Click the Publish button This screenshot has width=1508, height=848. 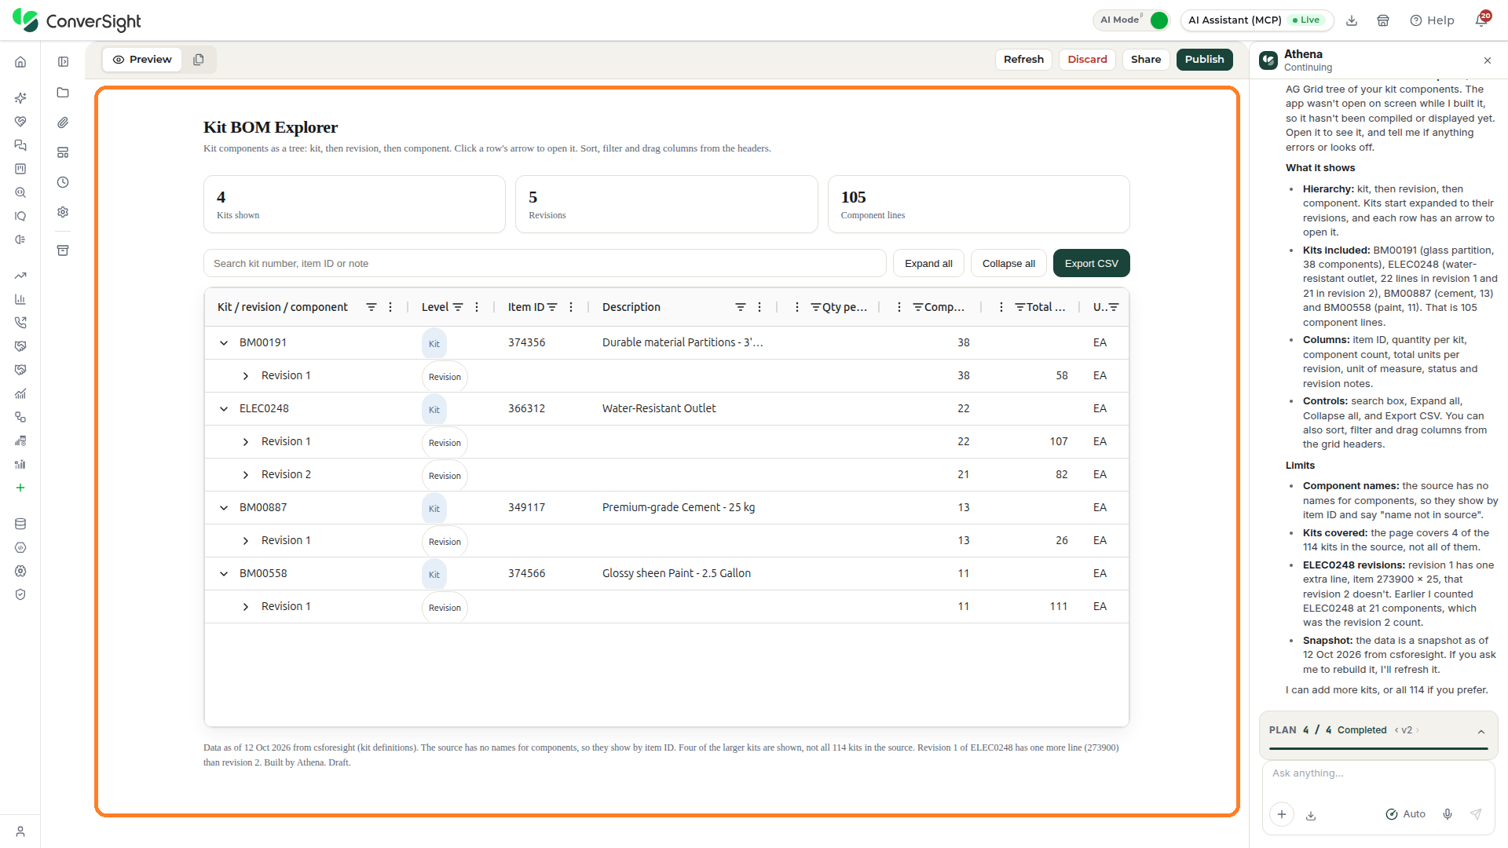coord(1204,60)
